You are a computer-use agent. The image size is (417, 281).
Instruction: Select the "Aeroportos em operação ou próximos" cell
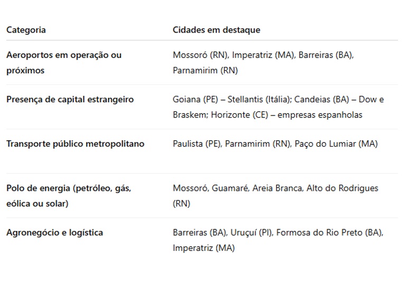point(64,63)
